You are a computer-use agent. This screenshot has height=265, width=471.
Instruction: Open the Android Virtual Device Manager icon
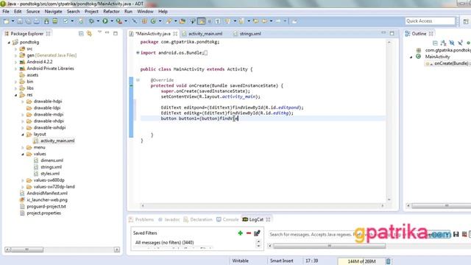(55, 21)
